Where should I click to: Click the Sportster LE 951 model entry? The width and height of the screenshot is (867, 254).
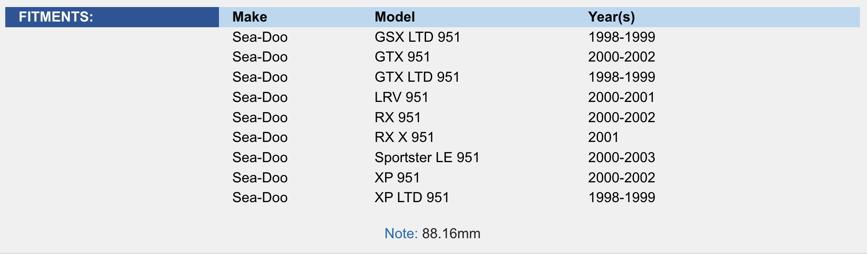tap(426, 157)
